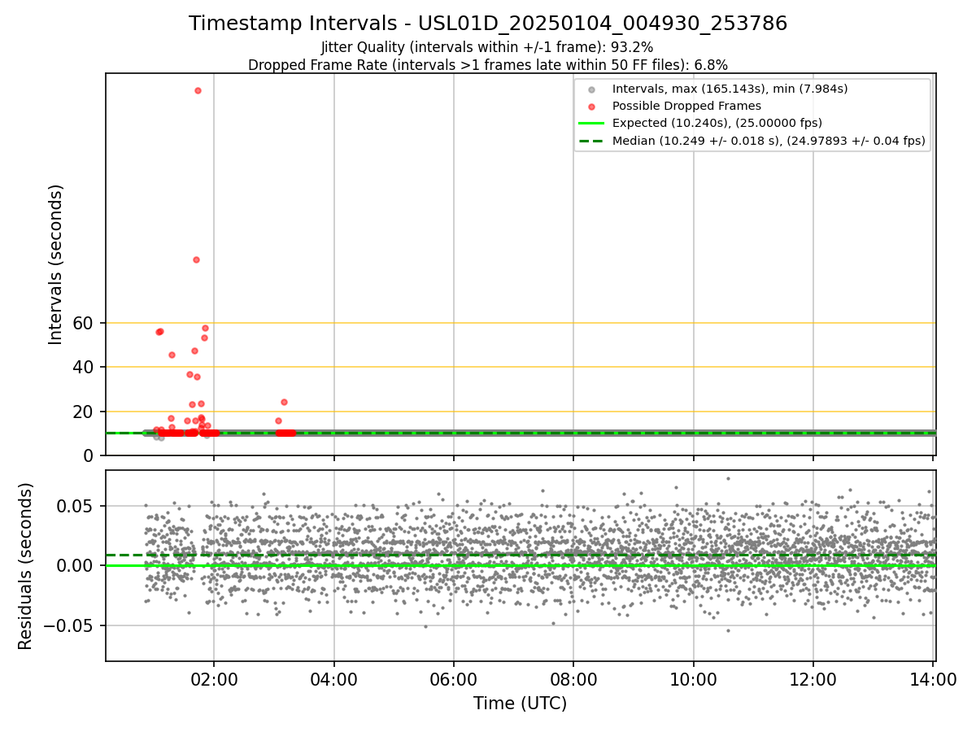Click the 'Time (UTC)' x-axis label
This screenshot has width=976, height=732.
521,703
